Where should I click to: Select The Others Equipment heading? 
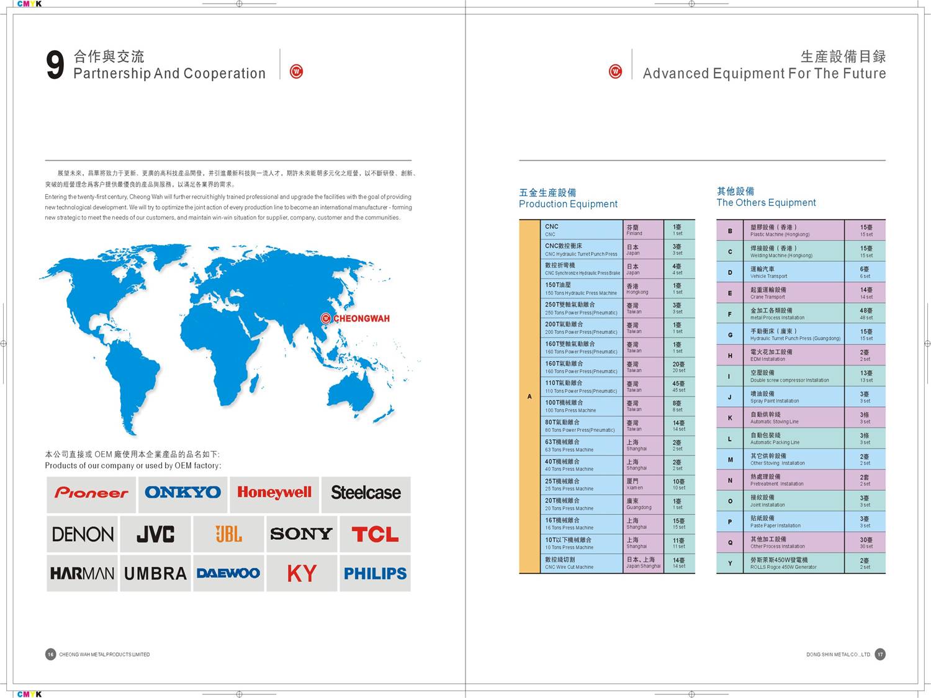click(766, 197)
